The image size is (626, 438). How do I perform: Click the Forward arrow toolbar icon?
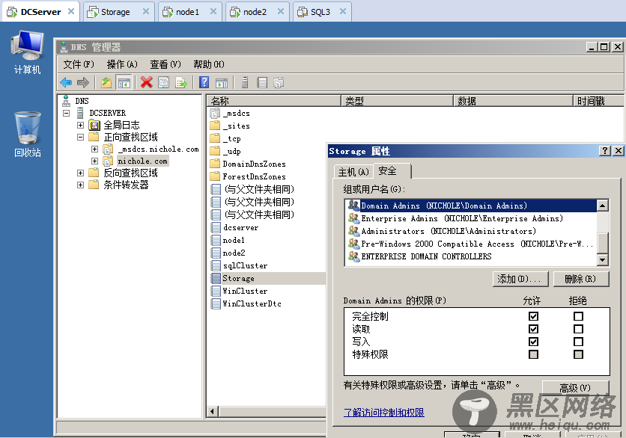83,82
